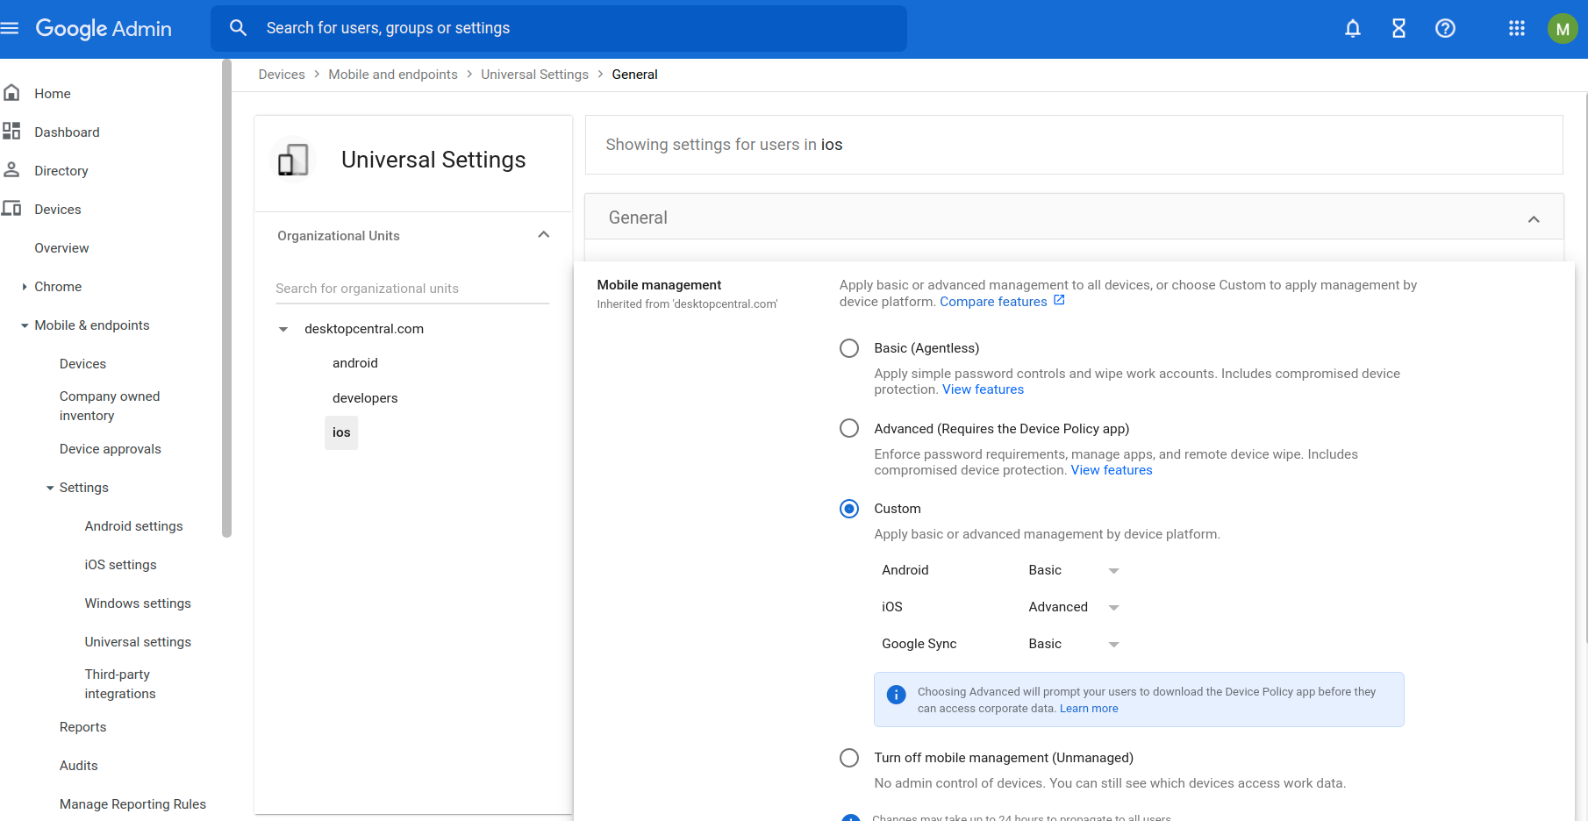
Task: Select Basic (Agentless) radio option
Action: [849, 348]
